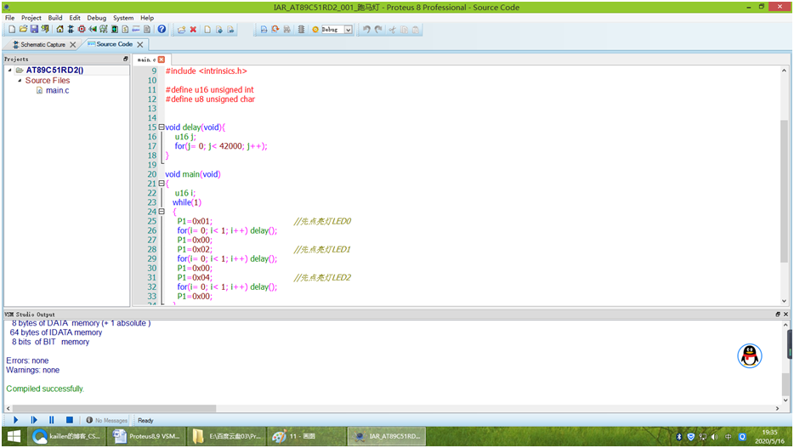Click the output panel scroll-right arrow
This screenshot has height=448, width=794.
pyautogui.click(x=777, y=408)
